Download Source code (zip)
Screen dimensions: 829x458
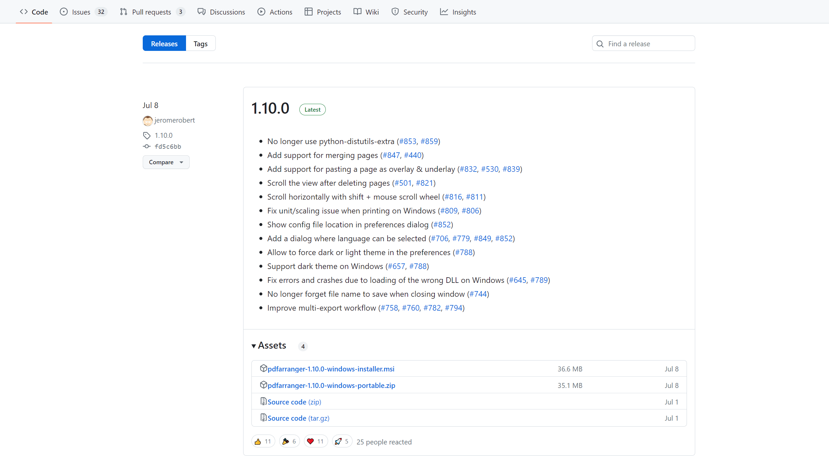(x=294, y=402)
